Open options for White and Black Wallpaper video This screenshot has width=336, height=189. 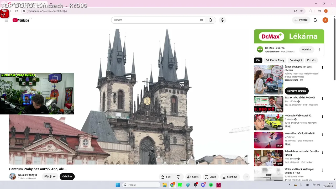click(322, 170)
